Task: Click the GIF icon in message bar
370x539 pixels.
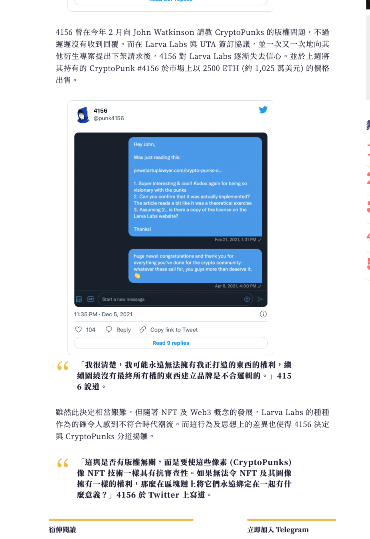Action: 91,299
